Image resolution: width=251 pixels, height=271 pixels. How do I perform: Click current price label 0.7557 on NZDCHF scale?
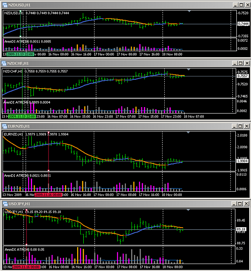(x=242, y=76)
